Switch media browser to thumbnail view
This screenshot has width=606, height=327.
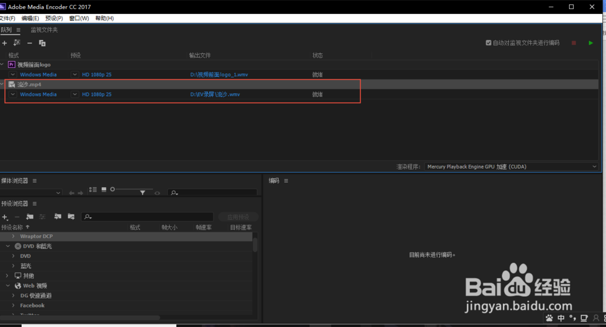(x=104, y=190)
